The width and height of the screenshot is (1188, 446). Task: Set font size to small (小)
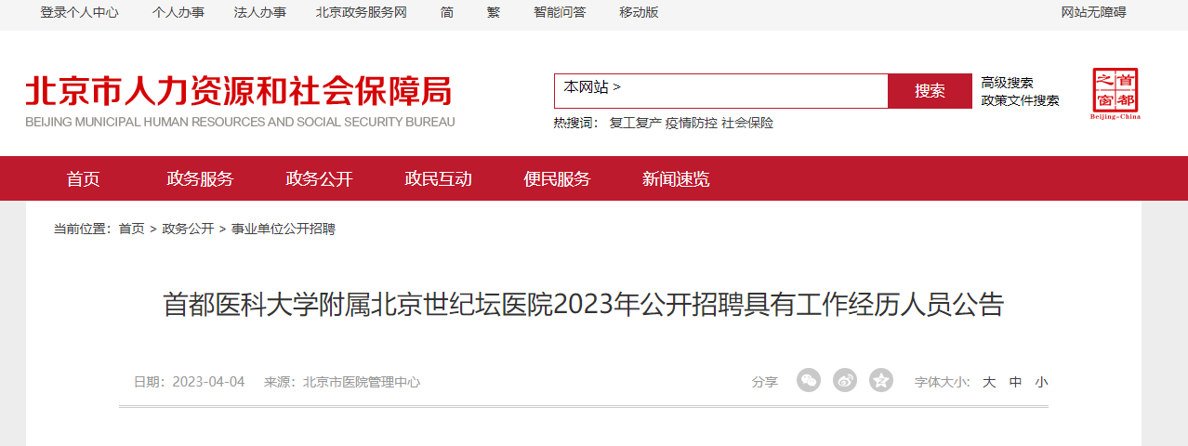click(x=1041, y=382)
